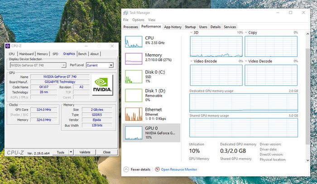
Task: Select the CPU usage thumbnail graph
Action: click(x=134, y=42)
